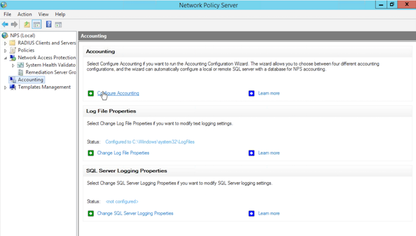
Task: Collapse the Network Access Protection node
Action: click(x=5, y=58)
